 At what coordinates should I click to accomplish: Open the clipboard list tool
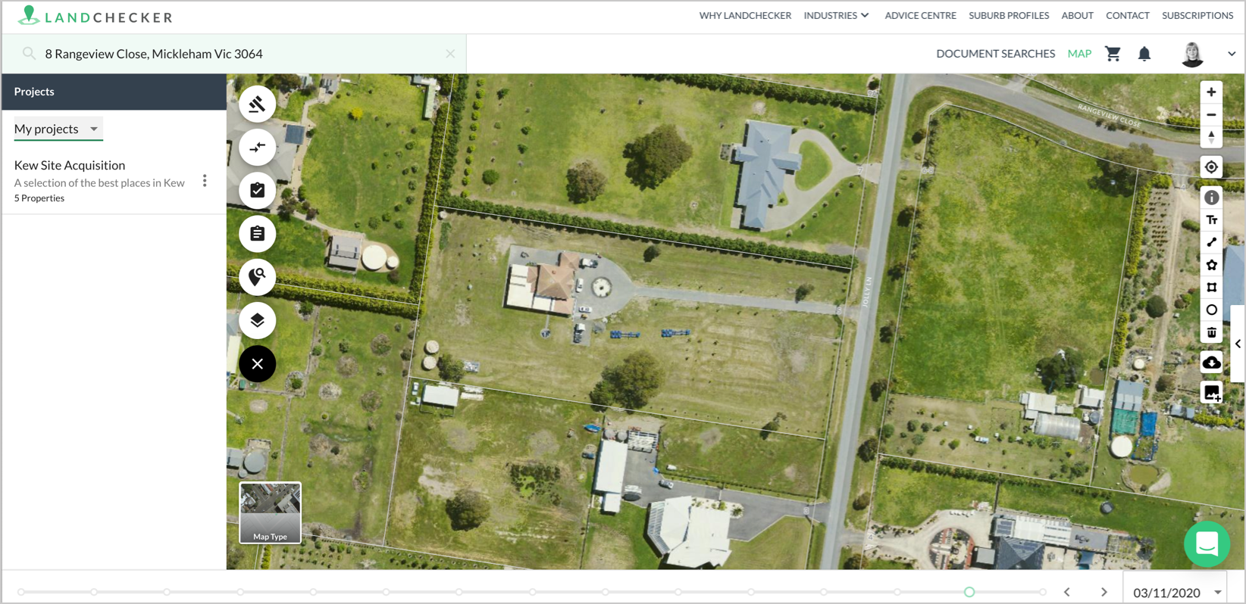258,234
